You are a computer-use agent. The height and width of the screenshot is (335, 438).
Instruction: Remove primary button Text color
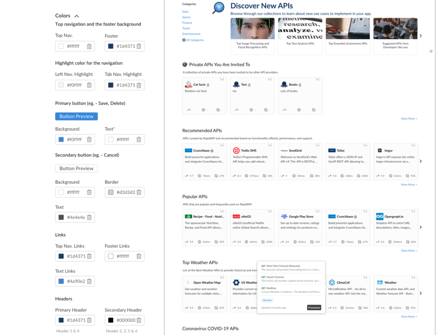[139, 140]
